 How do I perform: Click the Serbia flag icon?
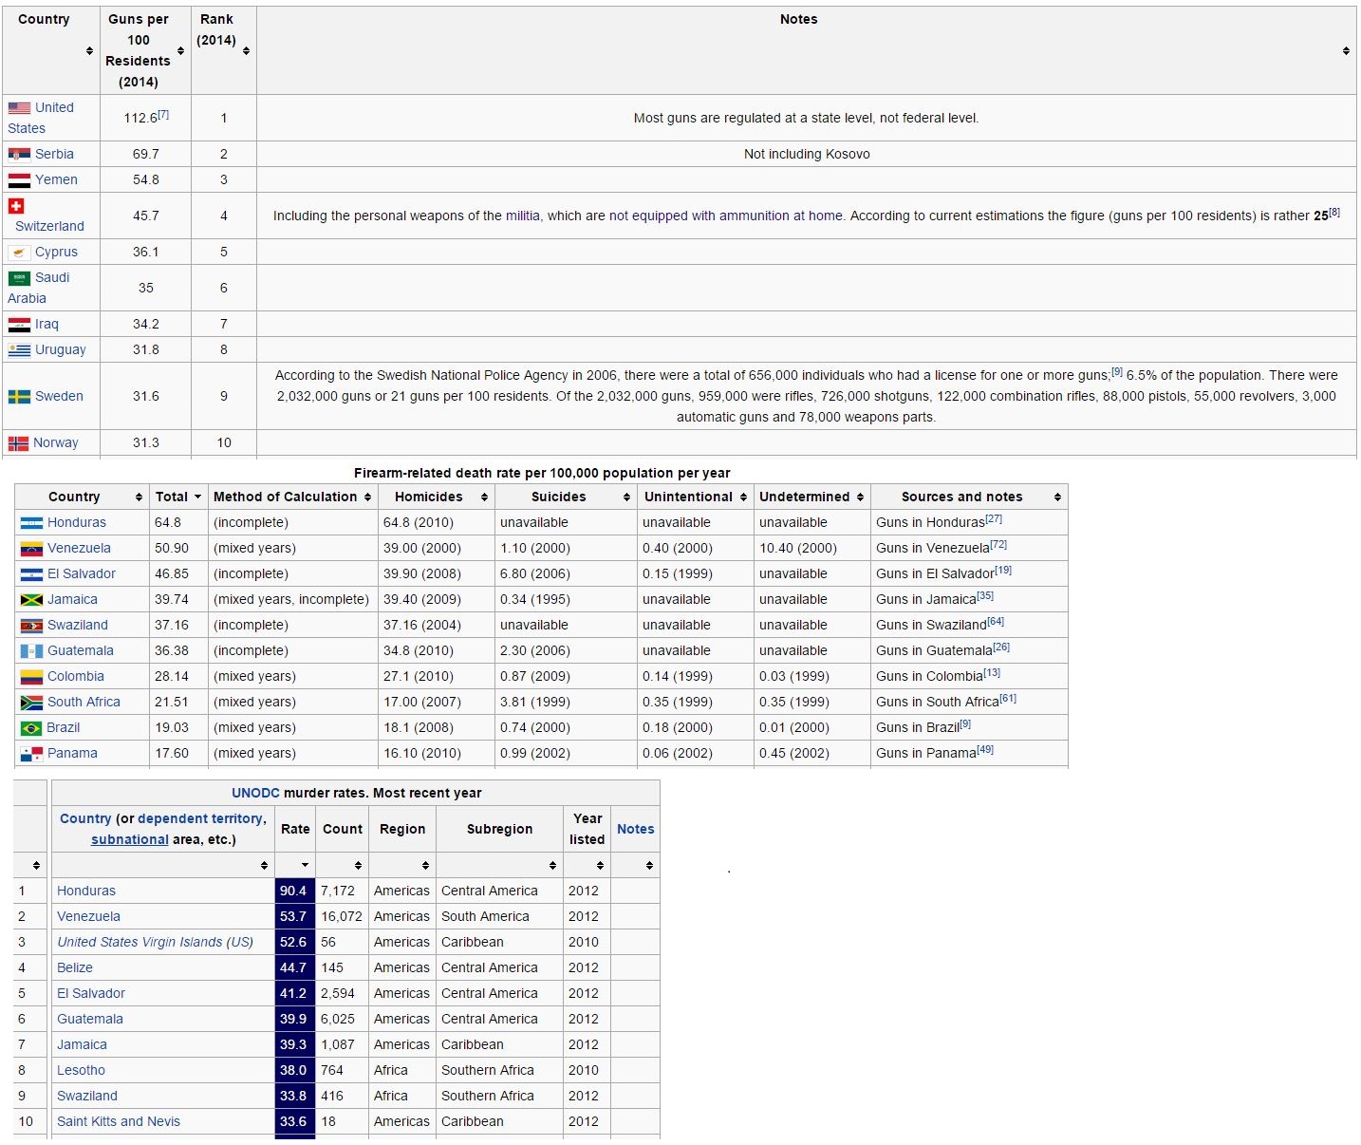click(19, 154)
